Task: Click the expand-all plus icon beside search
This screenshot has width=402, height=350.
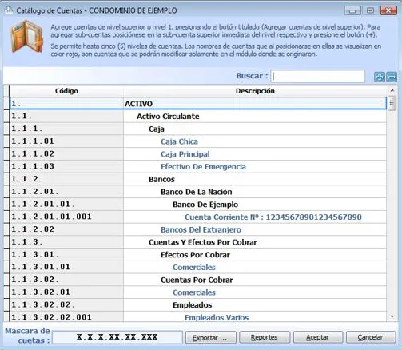Action: [x=379, y=77]
